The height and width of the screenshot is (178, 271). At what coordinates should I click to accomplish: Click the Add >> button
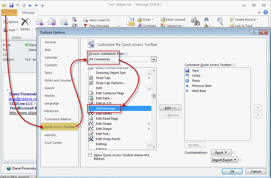170,108
